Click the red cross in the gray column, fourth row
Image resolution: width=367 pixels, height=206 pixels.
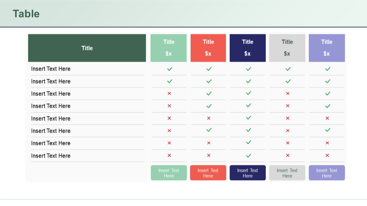click(287, 106)
